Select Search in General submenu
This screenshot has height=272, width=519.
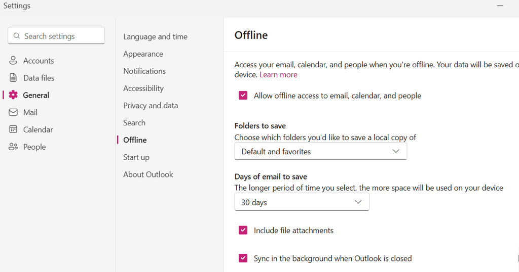click(x=134, y=122)
